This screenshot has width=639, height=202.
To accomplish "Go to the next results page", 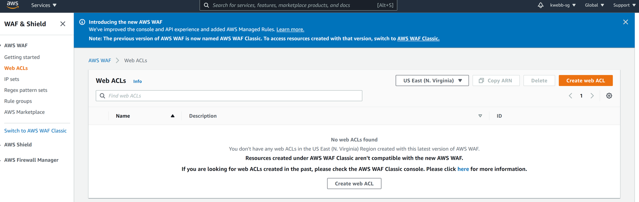I will tap(592, 96).
